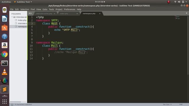Launch LibreOffice Writer from the dock

pos(4,19)
